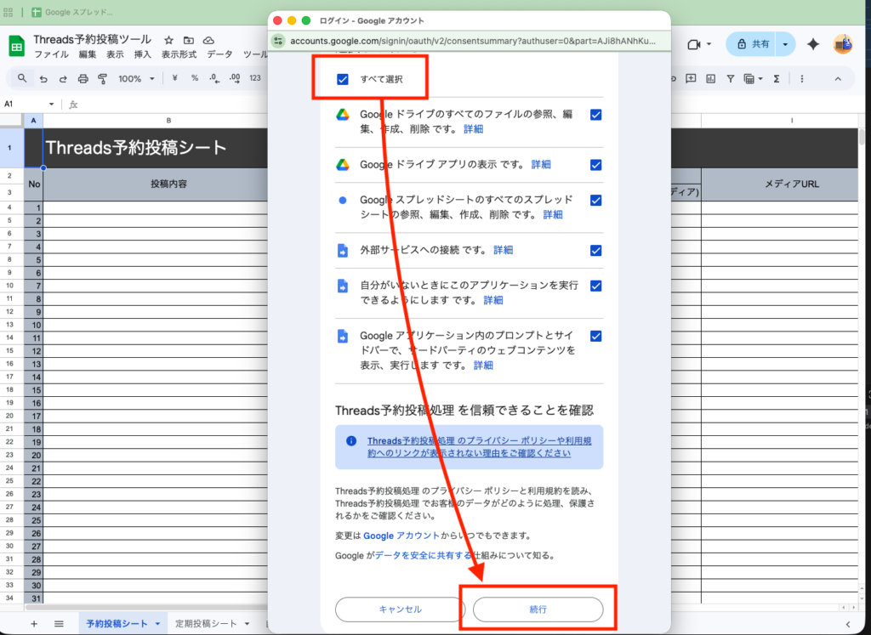Click the undo arrow in the toolbar
Image resolution: width=871 pixels, height=635 pixels.
pyautogui.click(x=43, y=79)
